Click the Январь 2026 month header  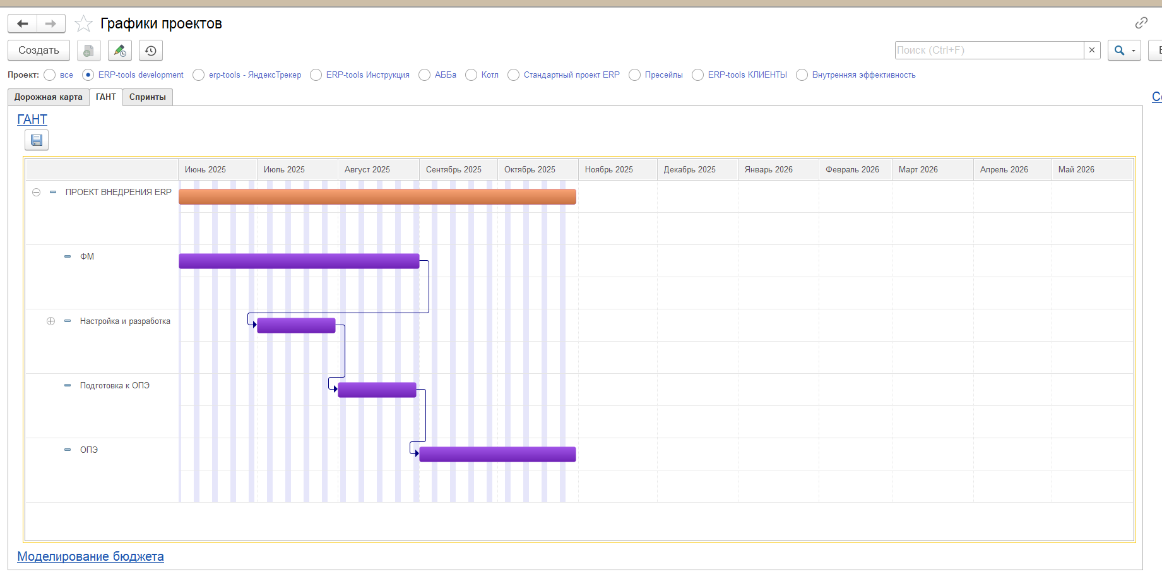pyautogui.click(x=778, y=170)
